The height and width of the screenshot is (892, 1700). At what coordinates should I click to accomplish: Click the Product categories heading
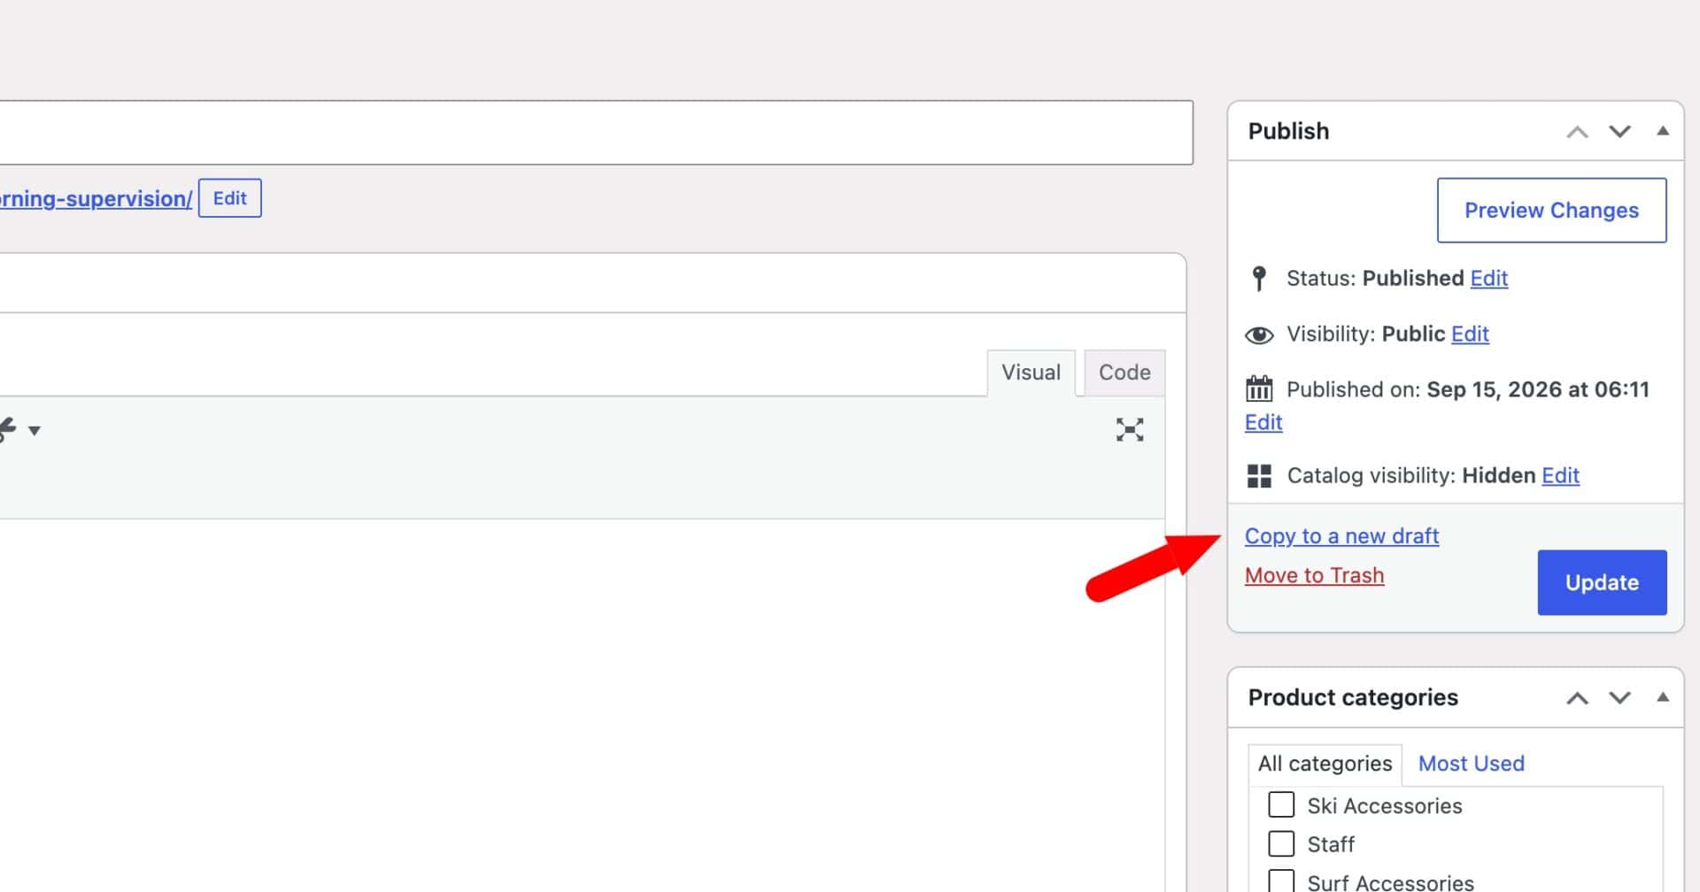(x=1353, y=697)
